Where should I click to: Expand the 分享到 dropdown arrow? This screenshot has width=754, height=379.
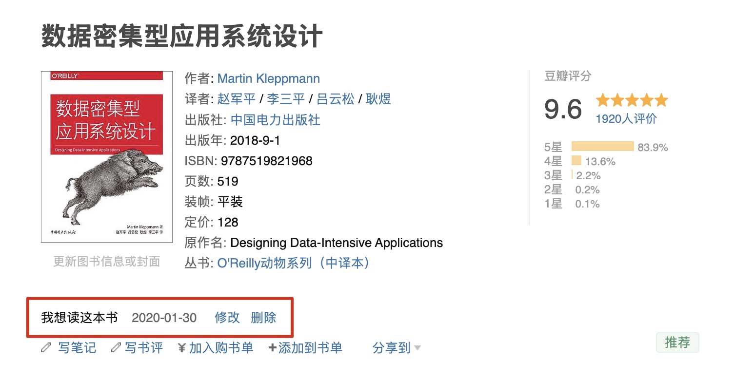click(417, 348)
